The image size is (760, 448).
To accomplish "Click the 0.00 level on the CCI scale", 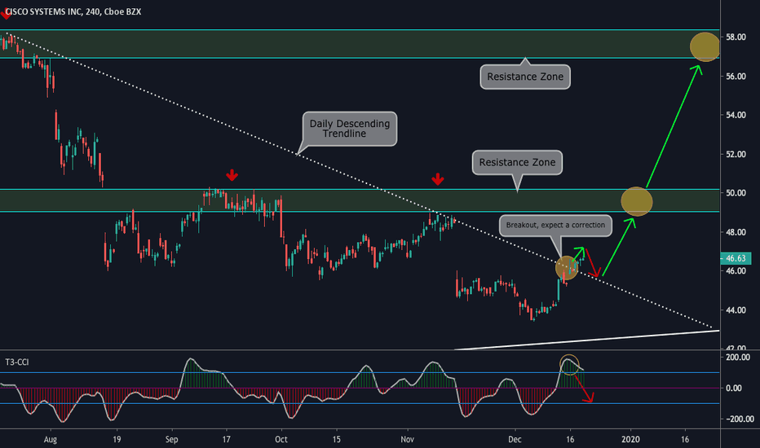I will click(x=734, y=388).
